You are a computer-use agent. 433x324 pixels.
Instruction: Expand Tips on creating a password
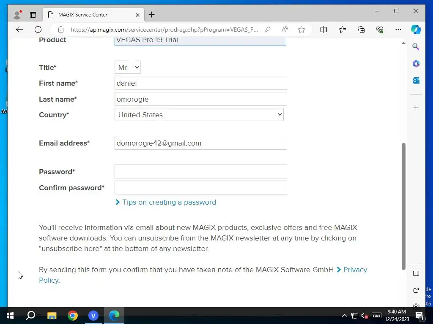166,202
